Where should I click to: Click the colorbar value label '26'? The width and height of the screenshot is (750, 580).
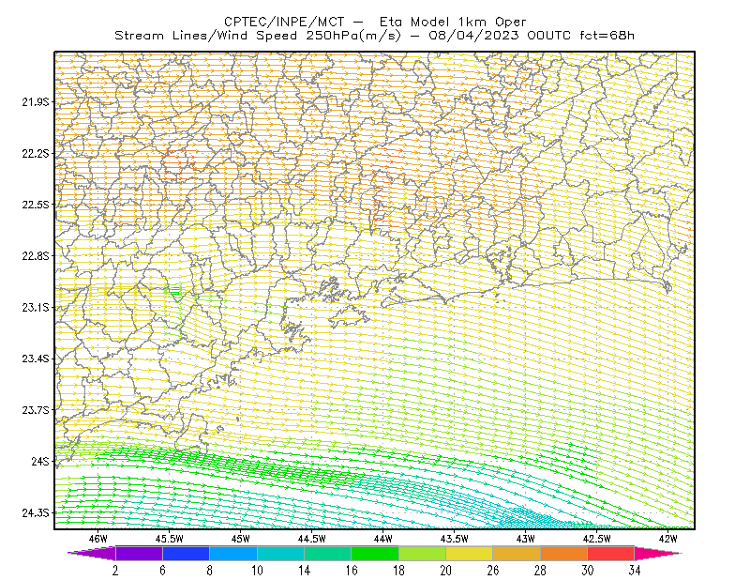[x=493, y=571]
